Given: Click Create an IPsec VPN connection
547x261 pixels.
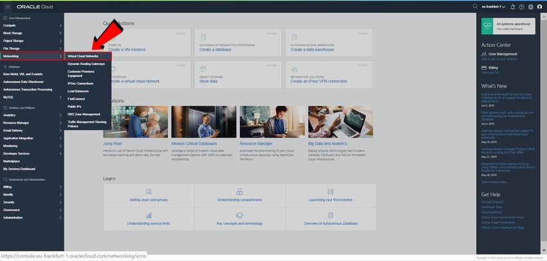Looking at the screenshot, I should (319, 81).
